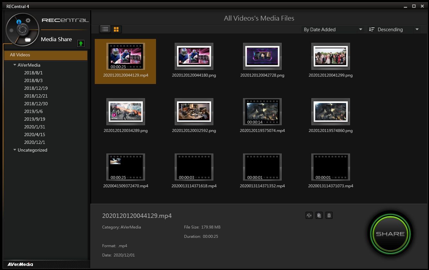Click the rename file icon
Image resolution: width=429 pixels, height=270 pixels.
pyautogui.click(x=309, y=216)
